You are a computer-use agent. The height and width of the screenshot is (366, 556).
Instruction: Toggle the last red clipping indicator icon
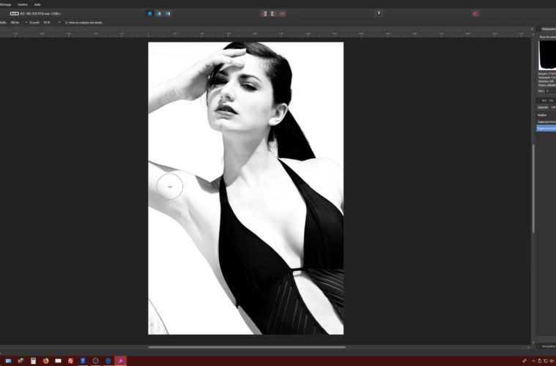tap(282, 13)
